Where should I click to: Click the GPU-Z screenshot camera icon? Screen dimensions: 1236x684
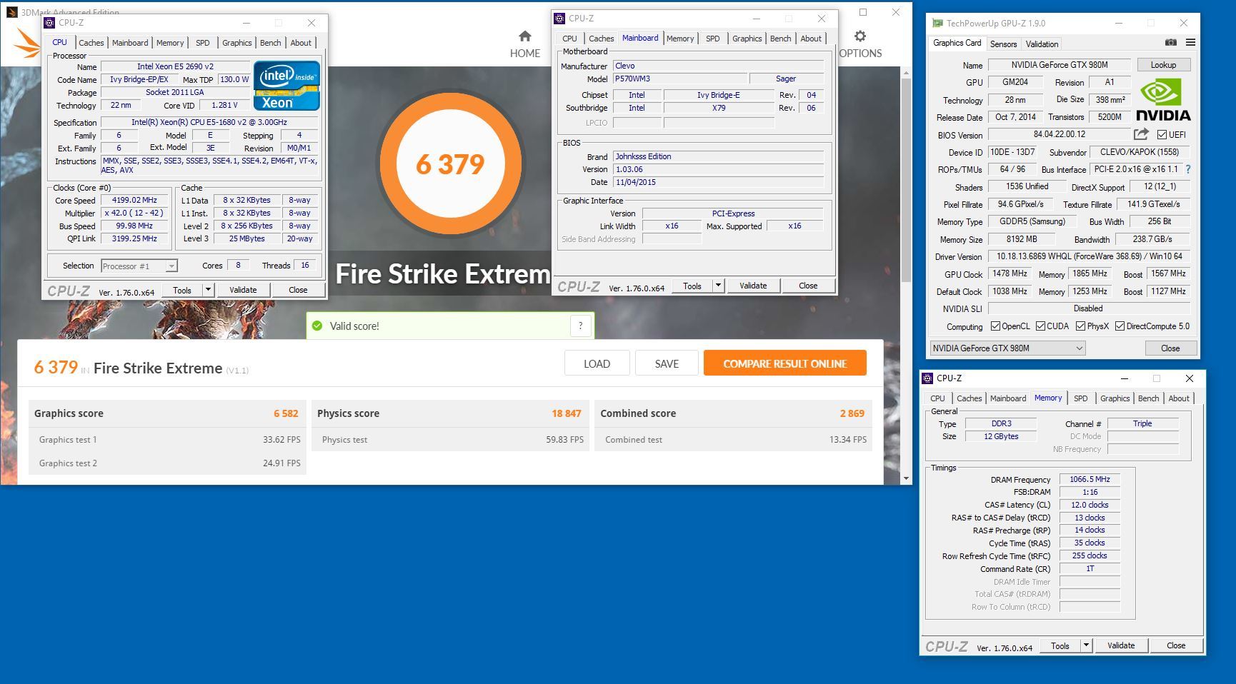pos(1170,43)
